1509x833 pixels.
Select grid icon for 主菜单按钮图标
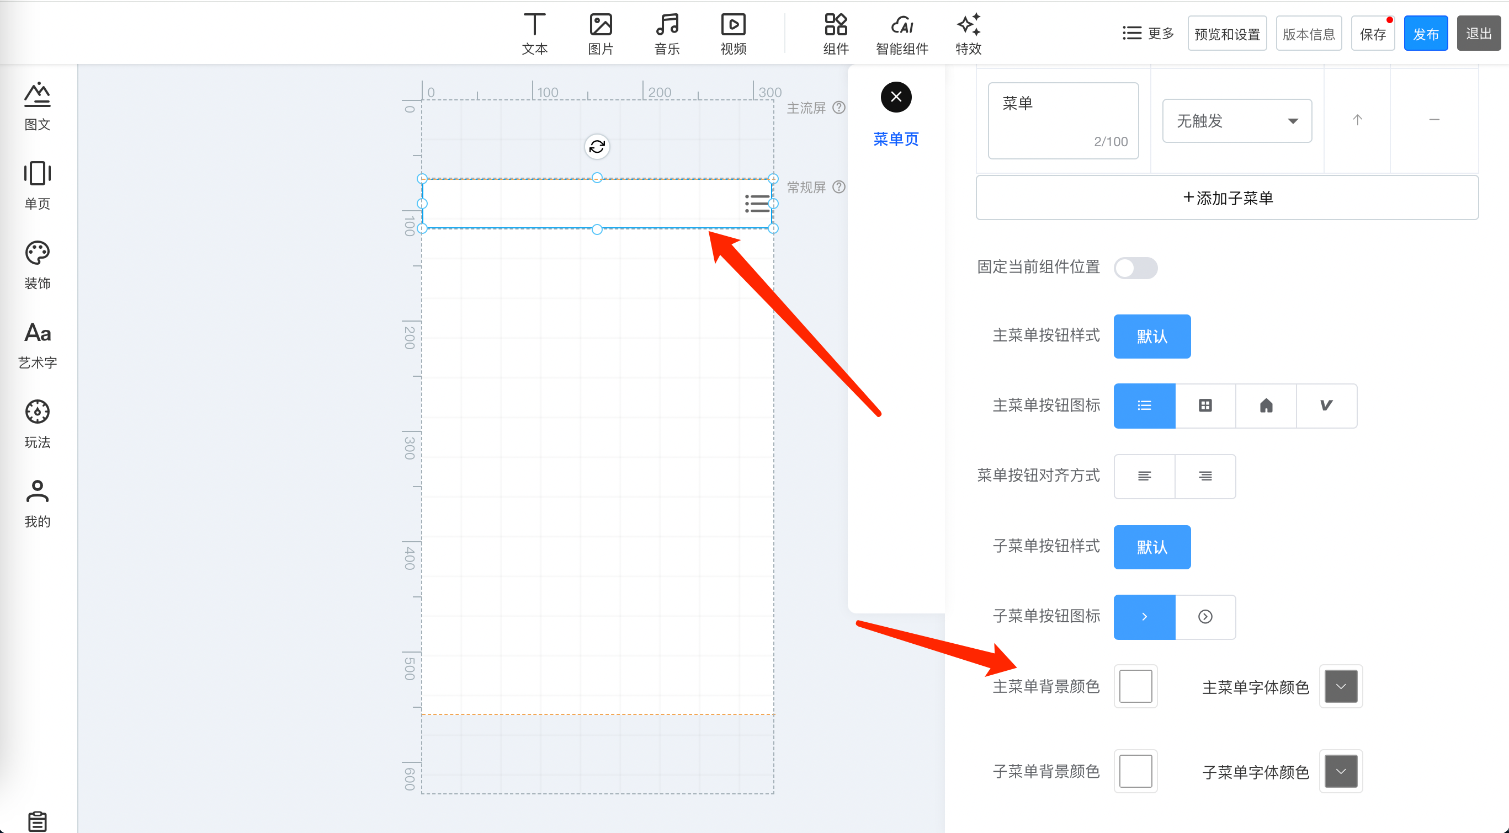pos(1205,405)
